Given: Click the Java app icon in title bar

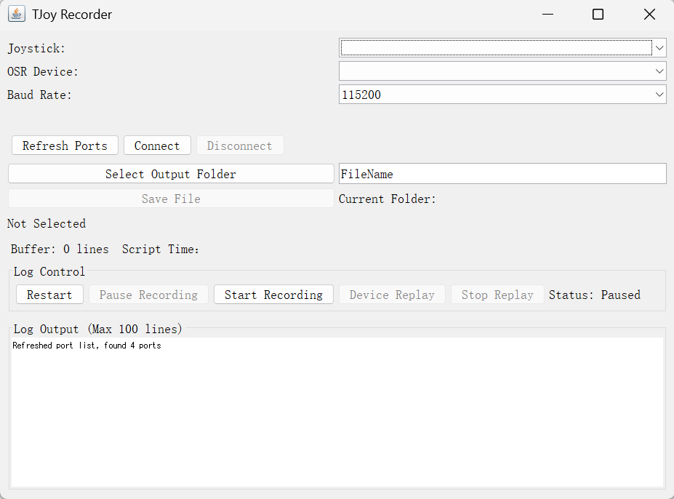Looking at the screenshot, I should click(x=16, y=14).
